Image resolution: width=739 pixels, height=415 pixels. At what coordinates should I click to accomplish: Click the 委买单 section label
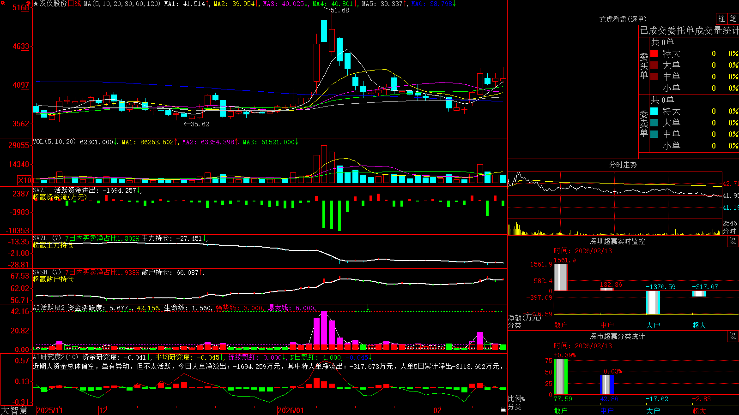point(644,65)
